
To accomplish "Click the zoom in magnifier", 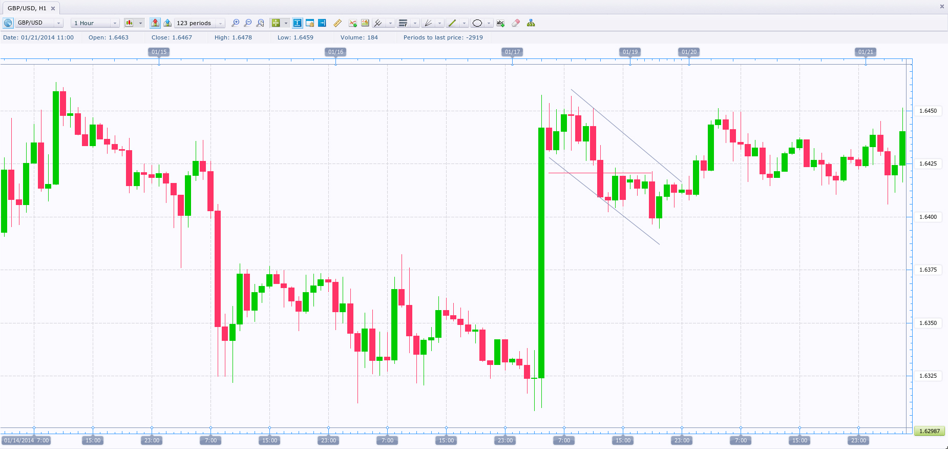I will click(236, 23).
